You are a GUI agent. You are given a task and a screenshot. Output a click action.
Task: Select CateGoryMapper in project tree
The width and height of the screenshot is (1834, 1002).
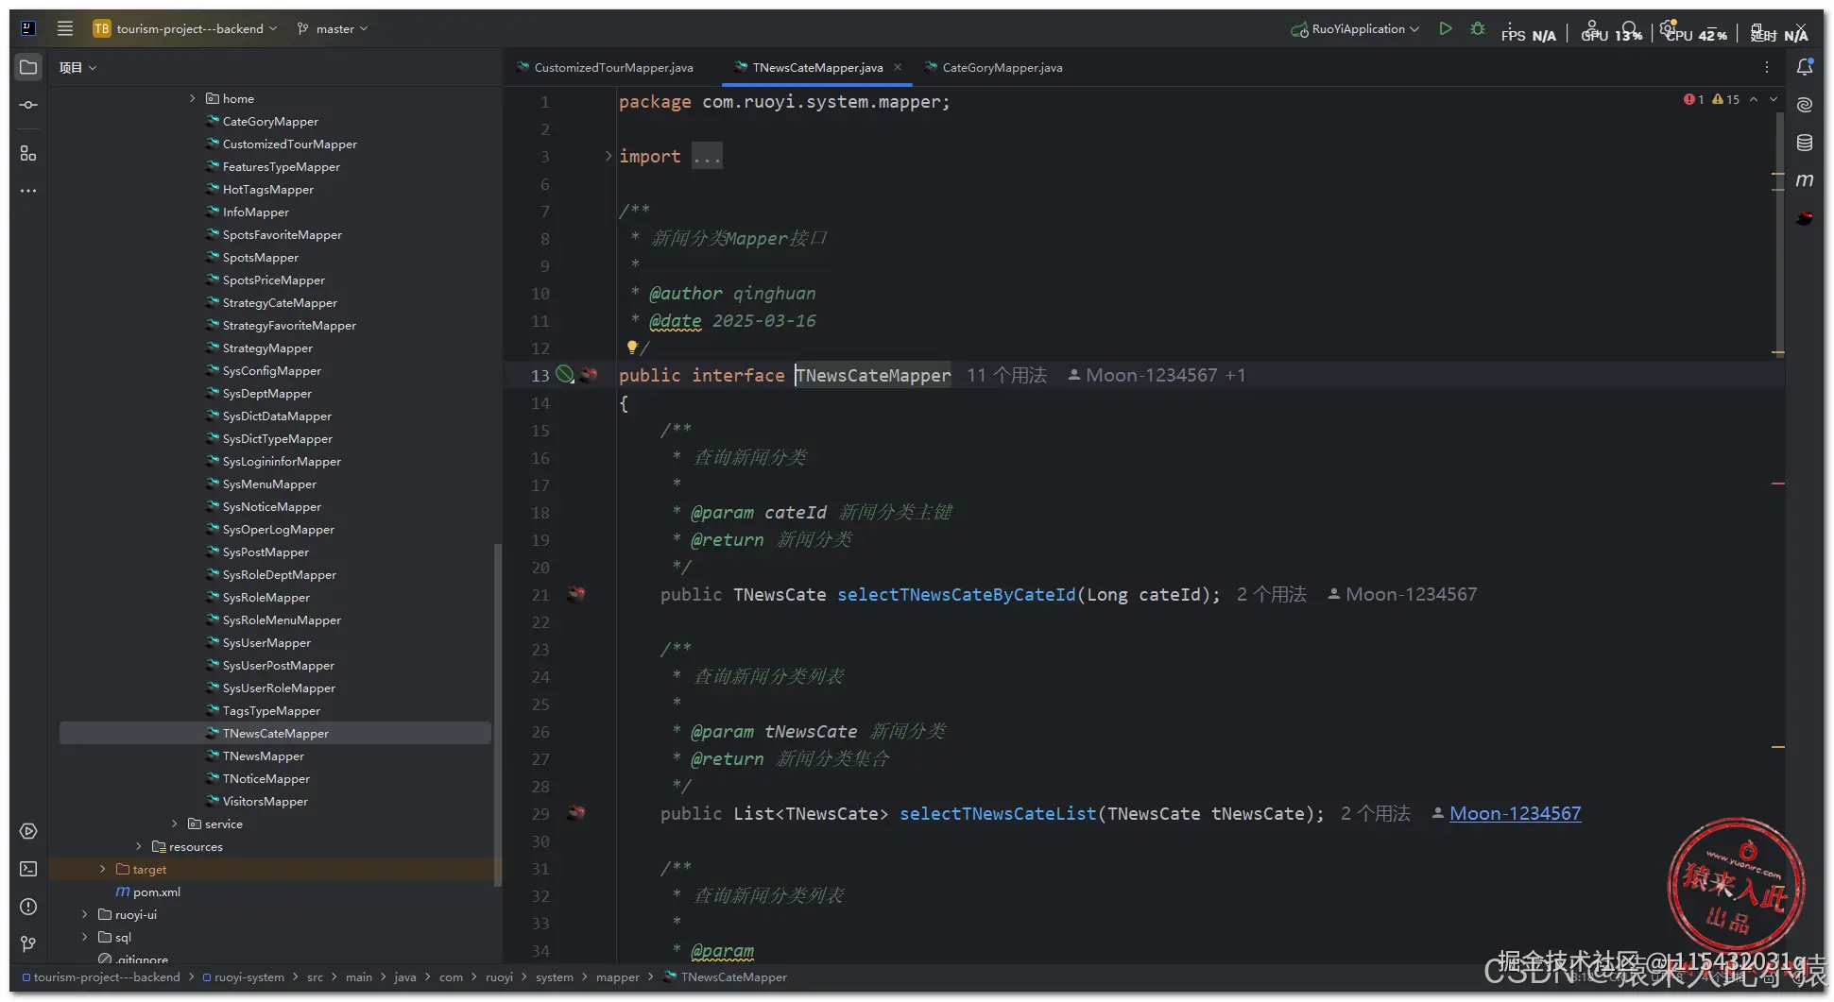click(270, 121)
